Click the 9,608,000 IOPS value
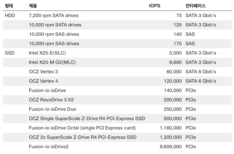This screenshot has width=234, height=154. 171,147
